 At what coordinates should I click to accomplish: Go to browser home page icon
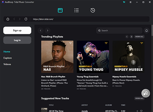tap(8, 19)
